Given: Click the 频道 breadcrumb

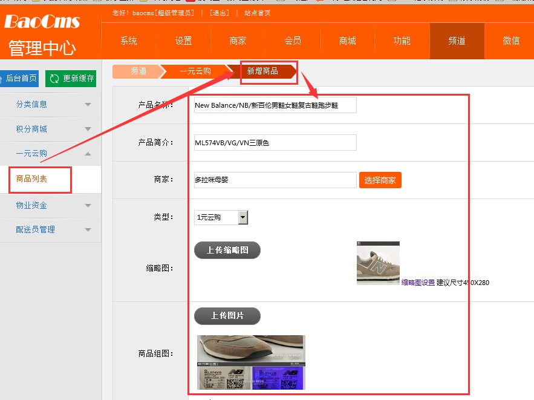Looking at the screenshot, I should (139, 71).
